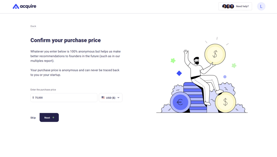Click the Acquire logo icon

pyautogui.click(x=16, y=6)
